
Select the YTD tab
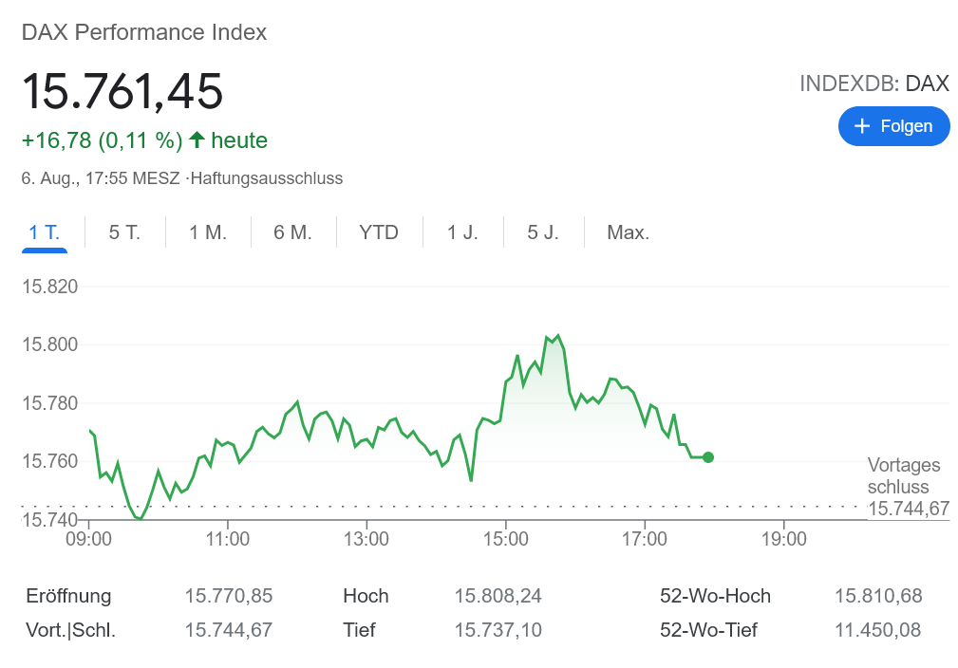coord(379,232)
